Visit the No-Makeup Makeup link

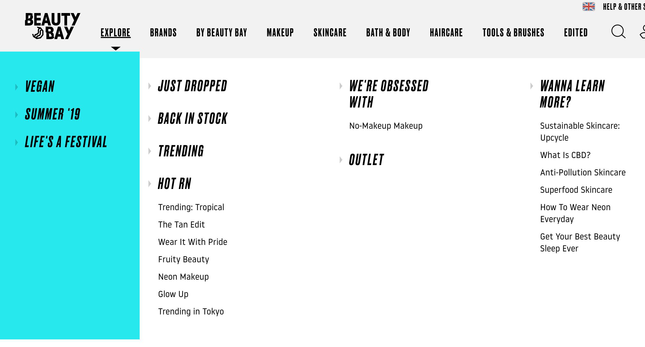[386, 126]
